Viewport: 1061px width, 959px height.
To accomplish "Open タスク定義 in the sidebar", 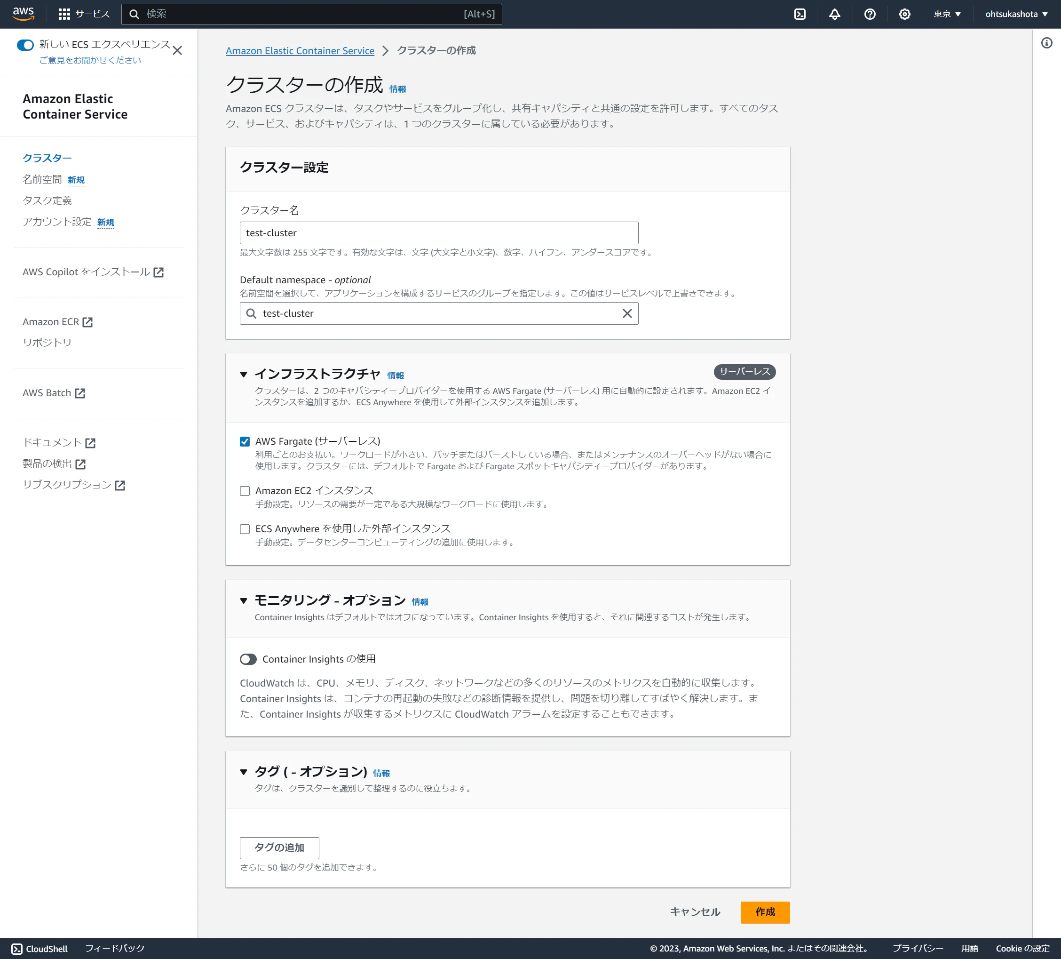I will pyautogui.click(x=48, y=200).
